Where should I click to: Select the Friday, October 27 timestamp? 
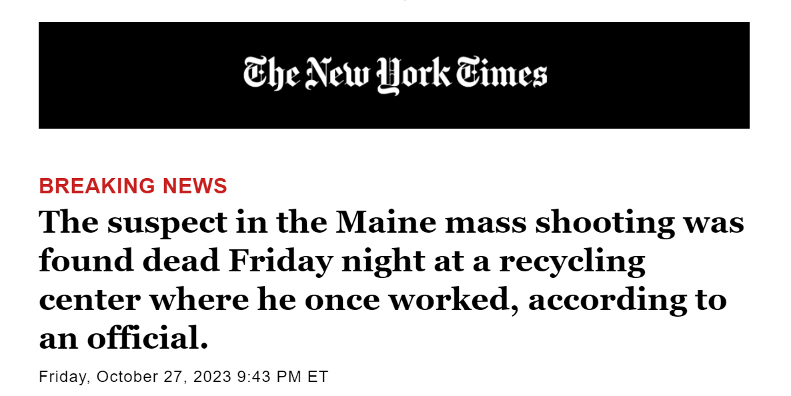(x=183, y=377)
